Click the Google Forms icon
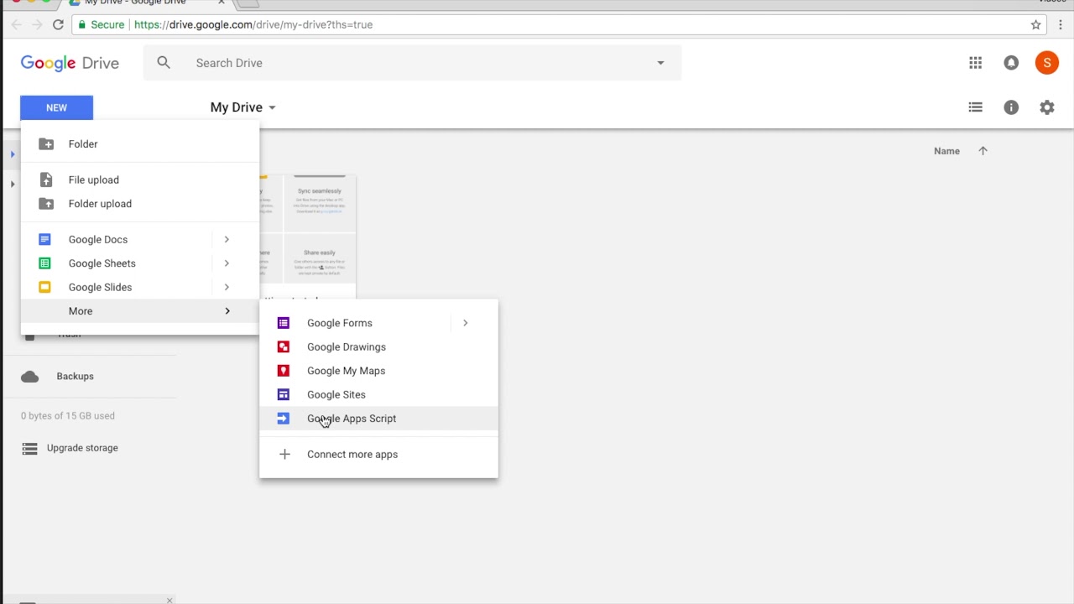The image size is (1074, 604). (x=284, y=323)
